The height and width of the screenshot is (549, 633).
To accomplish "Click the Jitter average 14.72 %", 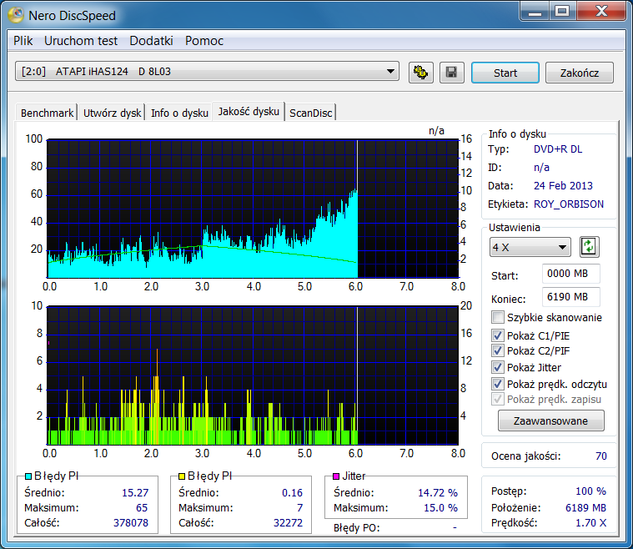I will (x=438, y=493).
